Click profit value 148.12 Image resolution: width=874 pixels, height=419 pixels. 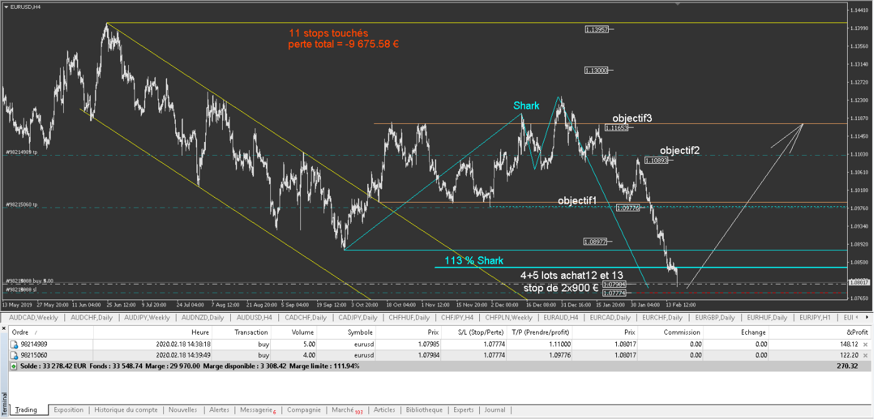coord(848,344)
